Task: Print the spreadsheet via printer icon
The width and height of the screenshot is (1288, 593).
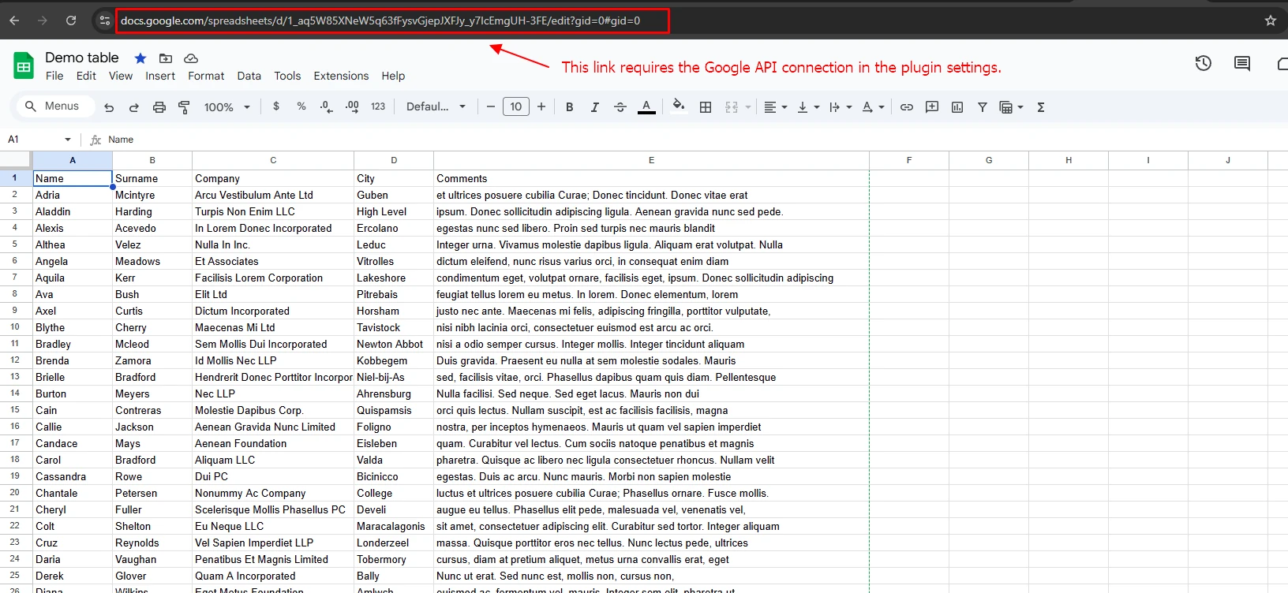Action: 159,107
